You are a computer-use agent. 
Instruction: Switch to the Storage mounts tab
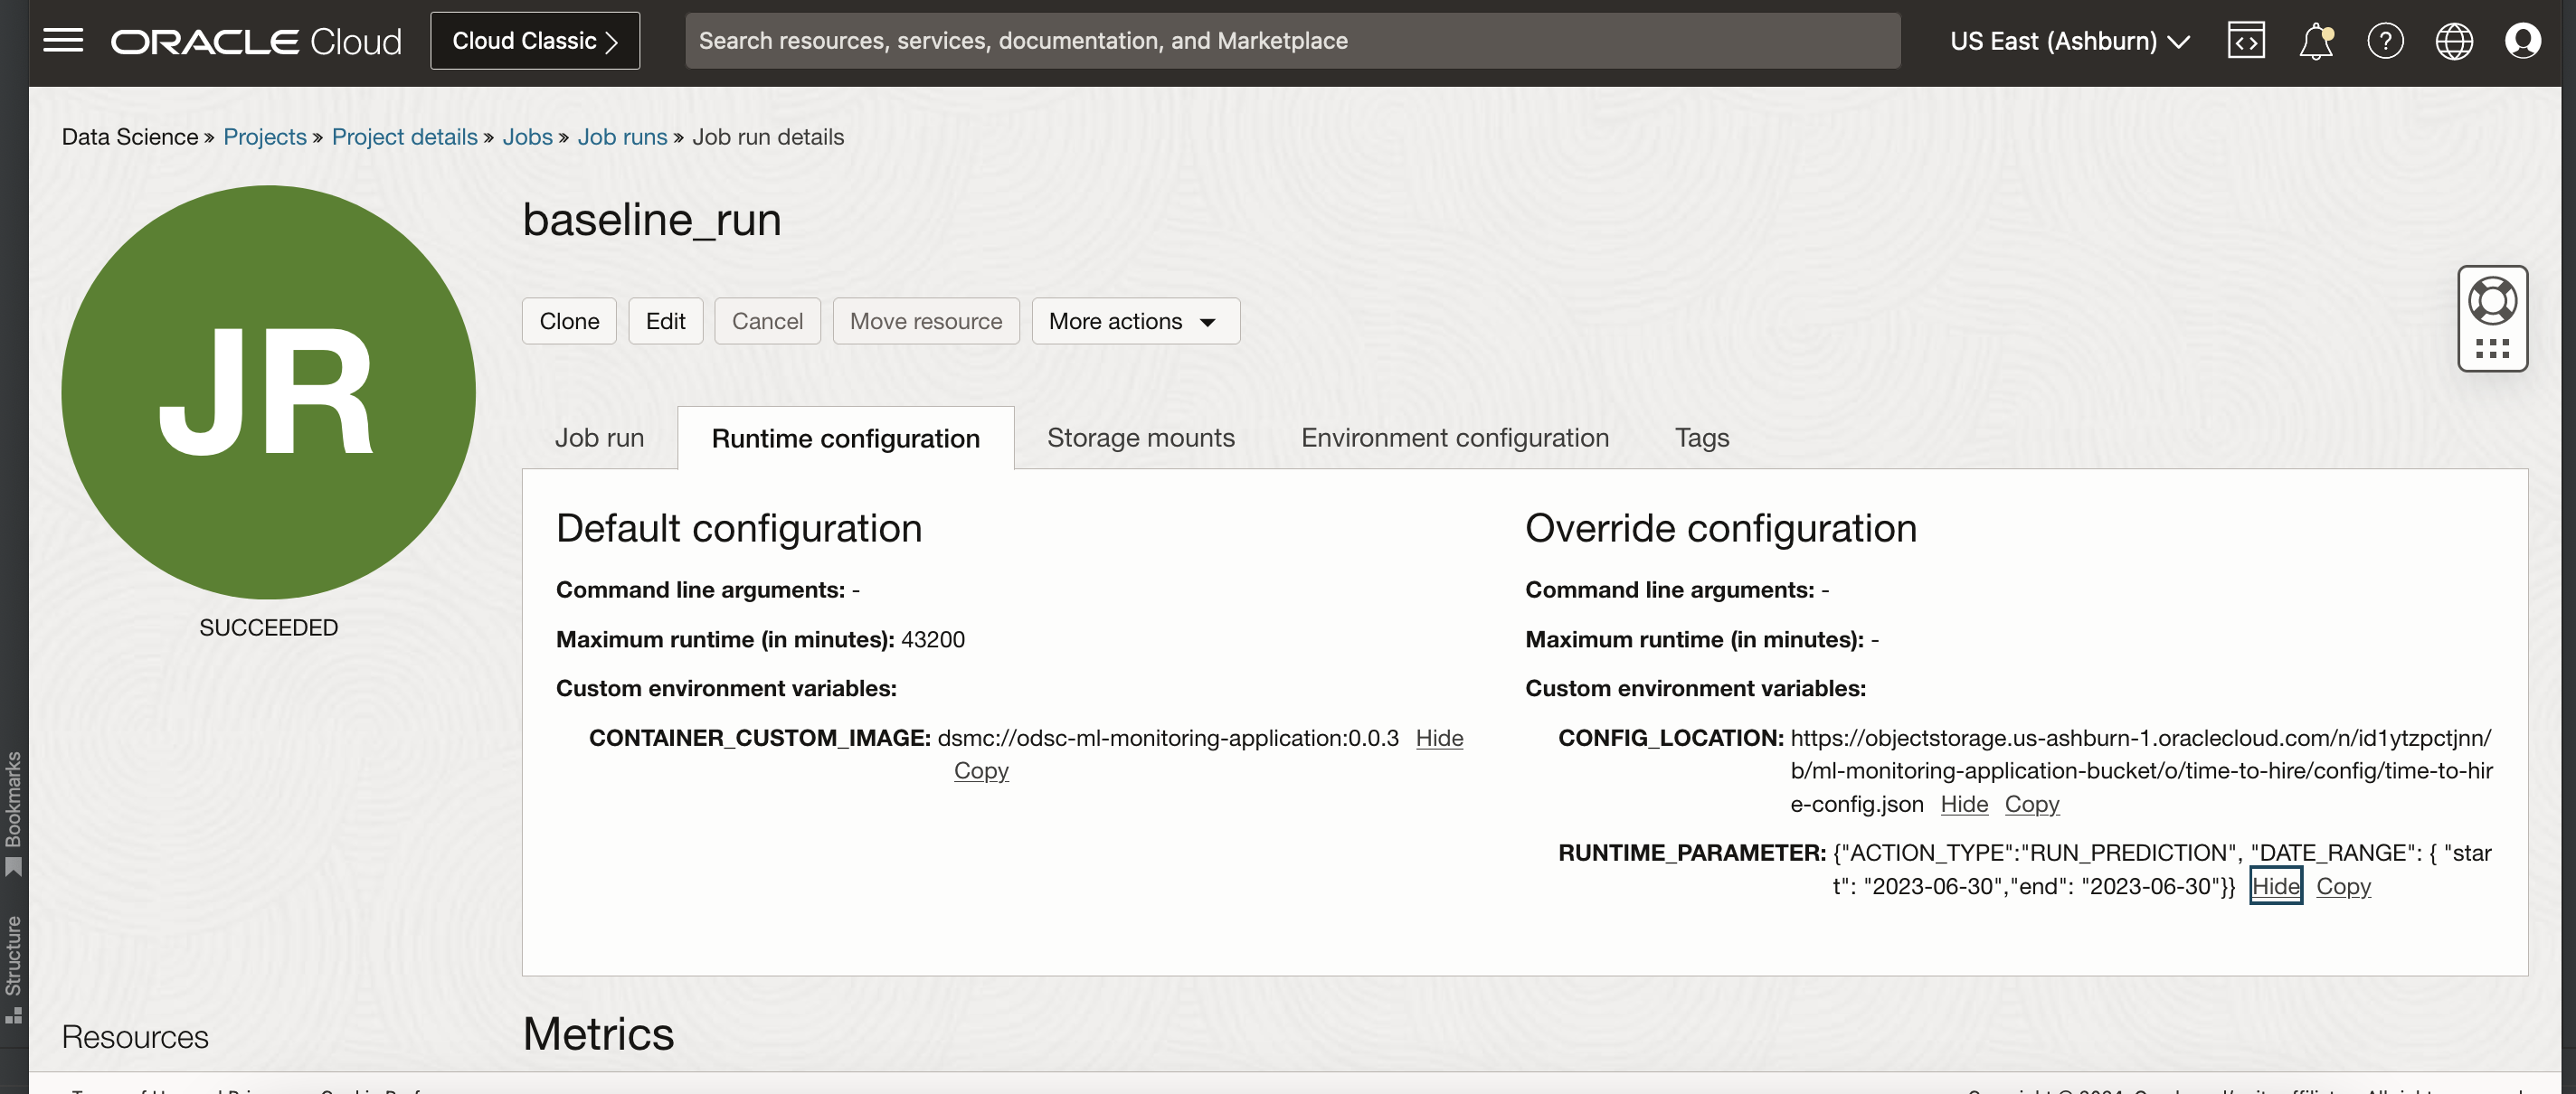pyautogui.click(x=1140, y=437)
